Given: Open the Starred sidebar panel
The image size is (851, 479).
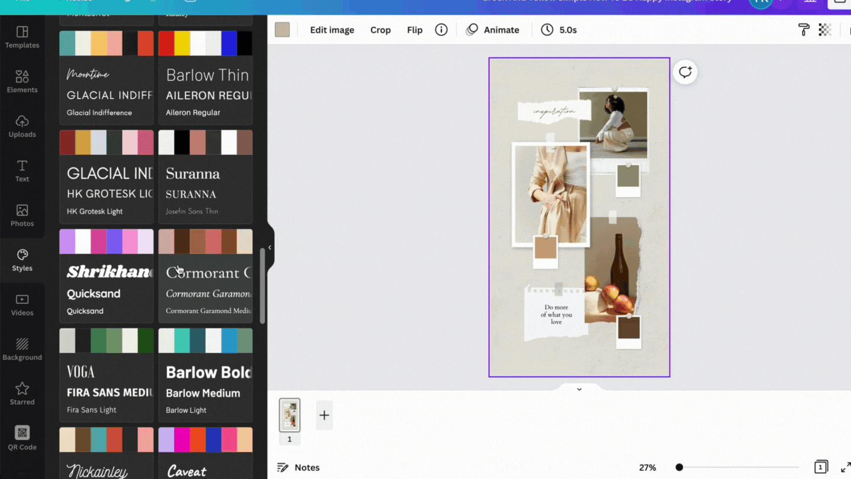Looking at the screenshot, I should [22, 394].
